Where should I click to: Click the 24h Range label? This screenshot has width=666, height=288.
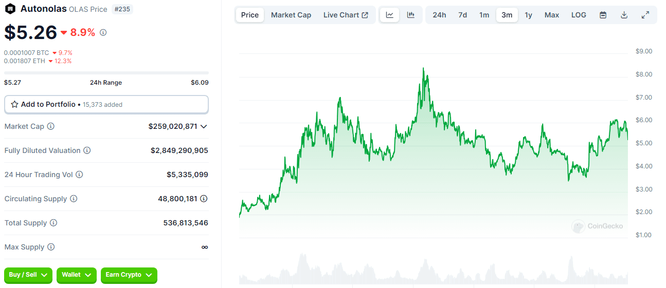(106, 82)
